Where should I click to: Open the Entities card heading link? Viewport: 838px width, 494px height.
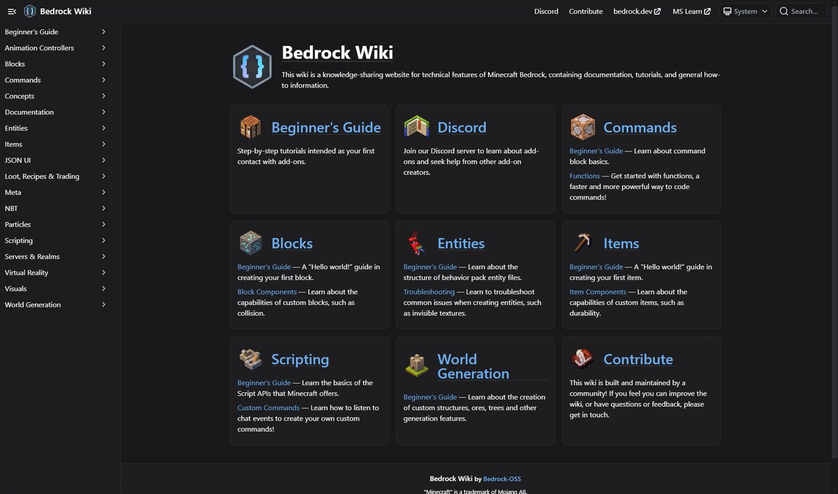coord(461,244)
